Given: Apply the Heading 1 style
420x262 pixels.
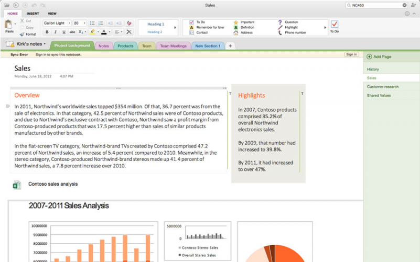Looking at the screenshot, I should 156,24.
